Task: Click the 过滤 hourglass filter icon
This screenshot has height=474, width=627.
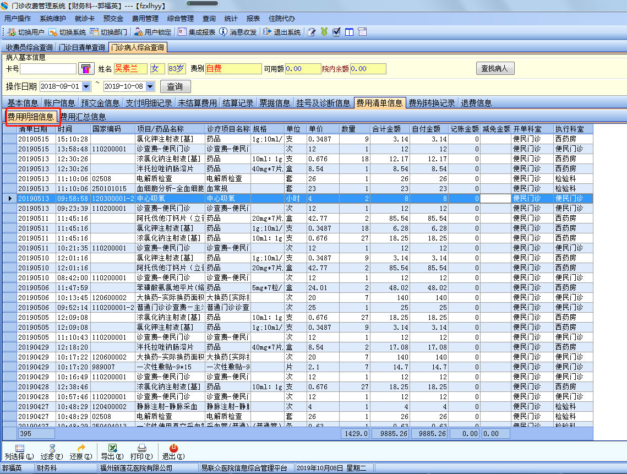Action: coord(52,448)
